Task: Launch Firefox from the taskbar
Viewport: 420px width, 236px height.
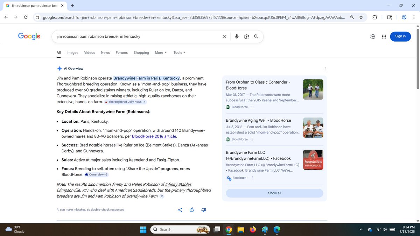Action: coord(253,229)
